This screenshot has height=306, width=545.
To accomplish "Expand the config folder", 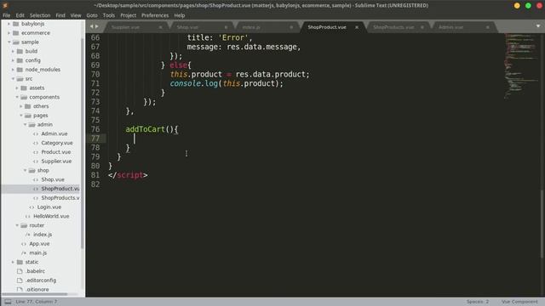I will pos(13,60).
